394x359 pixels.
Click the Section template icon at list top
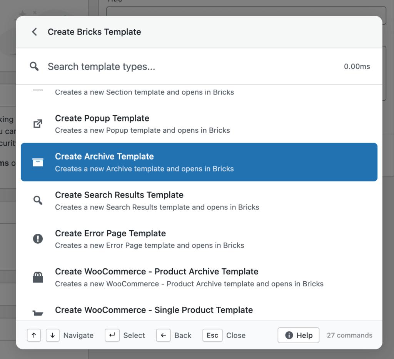38,88
